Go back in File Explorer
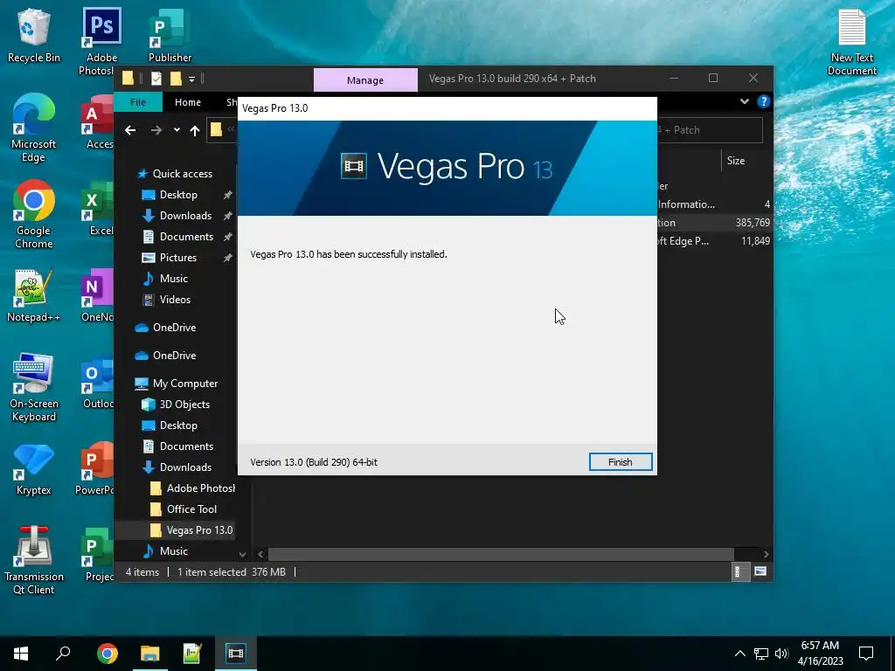 (130, 131)
